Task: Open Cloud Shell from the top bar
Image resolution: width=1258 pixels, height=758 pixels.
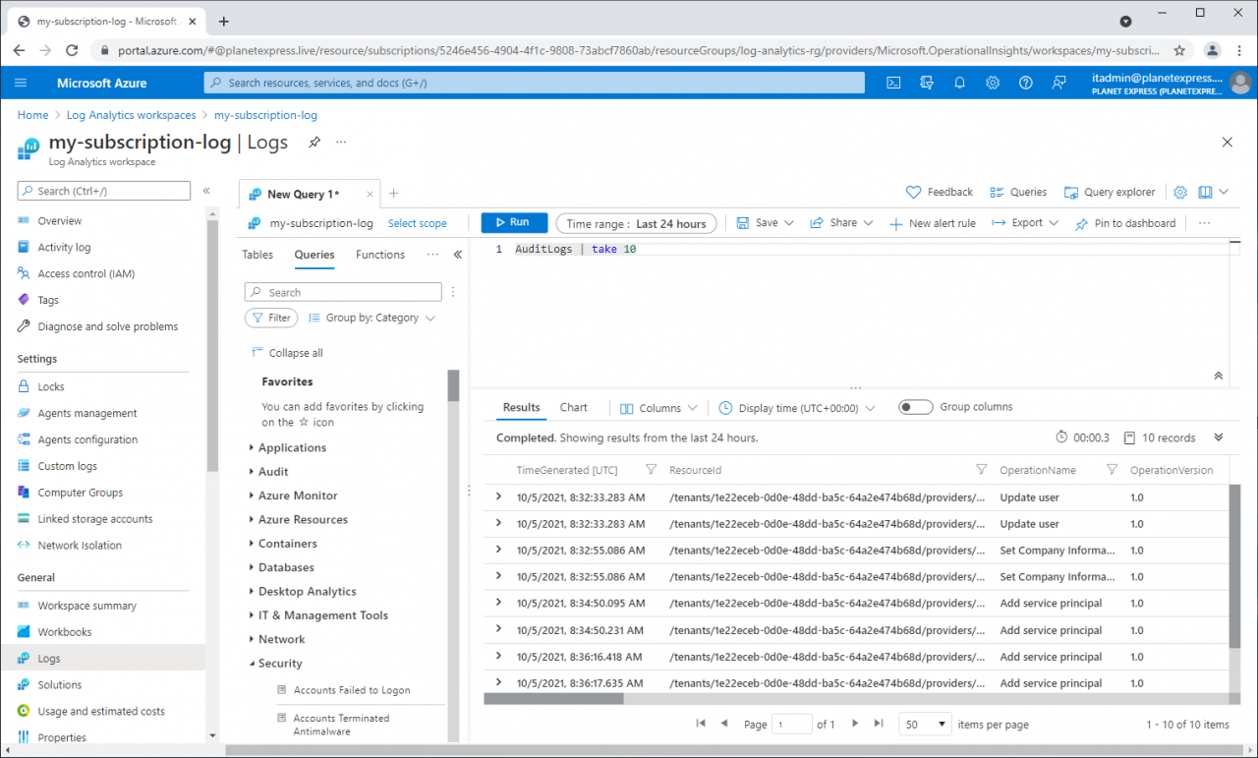Action: pos(893,83)
